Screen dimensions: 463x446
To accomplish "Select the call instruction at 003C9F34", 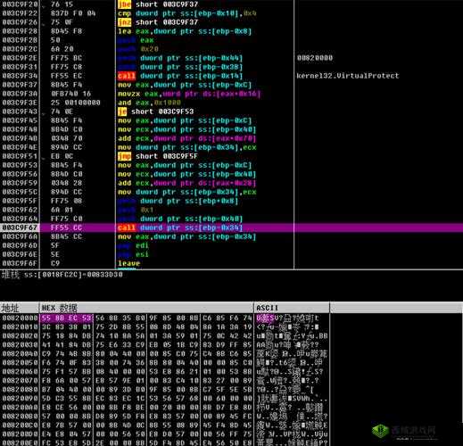I will (180, 76).
